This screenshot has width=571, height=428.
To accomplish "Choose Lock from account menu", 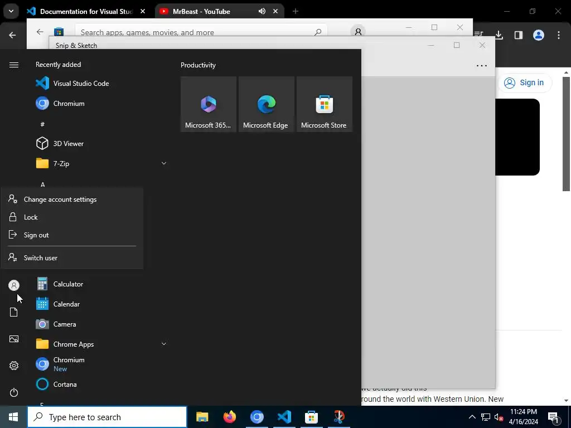I will point(72,217).
